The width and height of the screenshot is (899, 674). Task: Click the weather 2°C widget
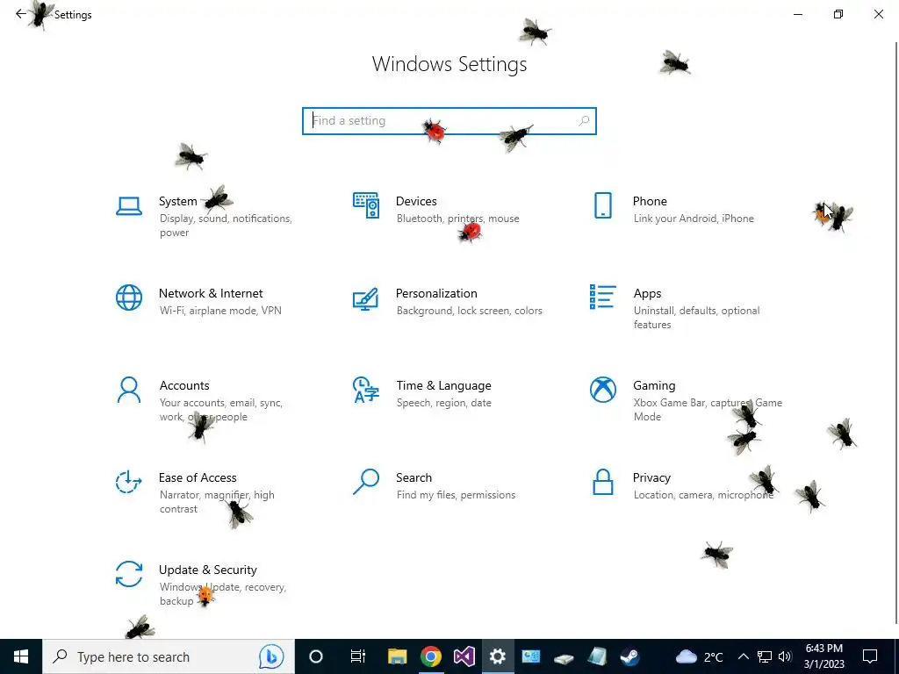[699, 656]
